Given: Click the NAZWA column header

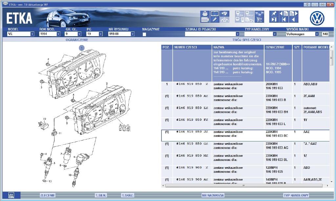Looking at the screenshot, I should [238, 47].
